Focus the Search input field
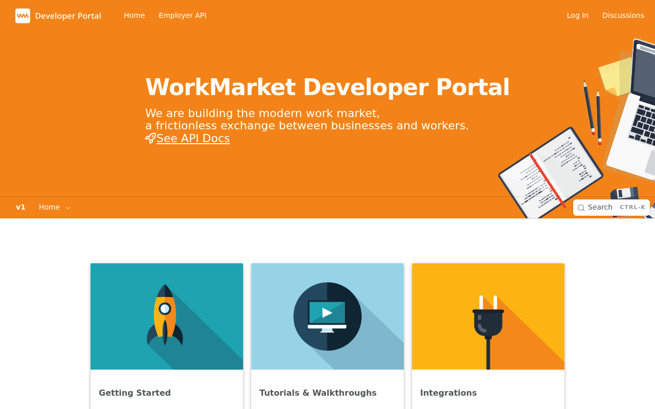The height and width of the screenshot is (409, 655). [612, 208]
